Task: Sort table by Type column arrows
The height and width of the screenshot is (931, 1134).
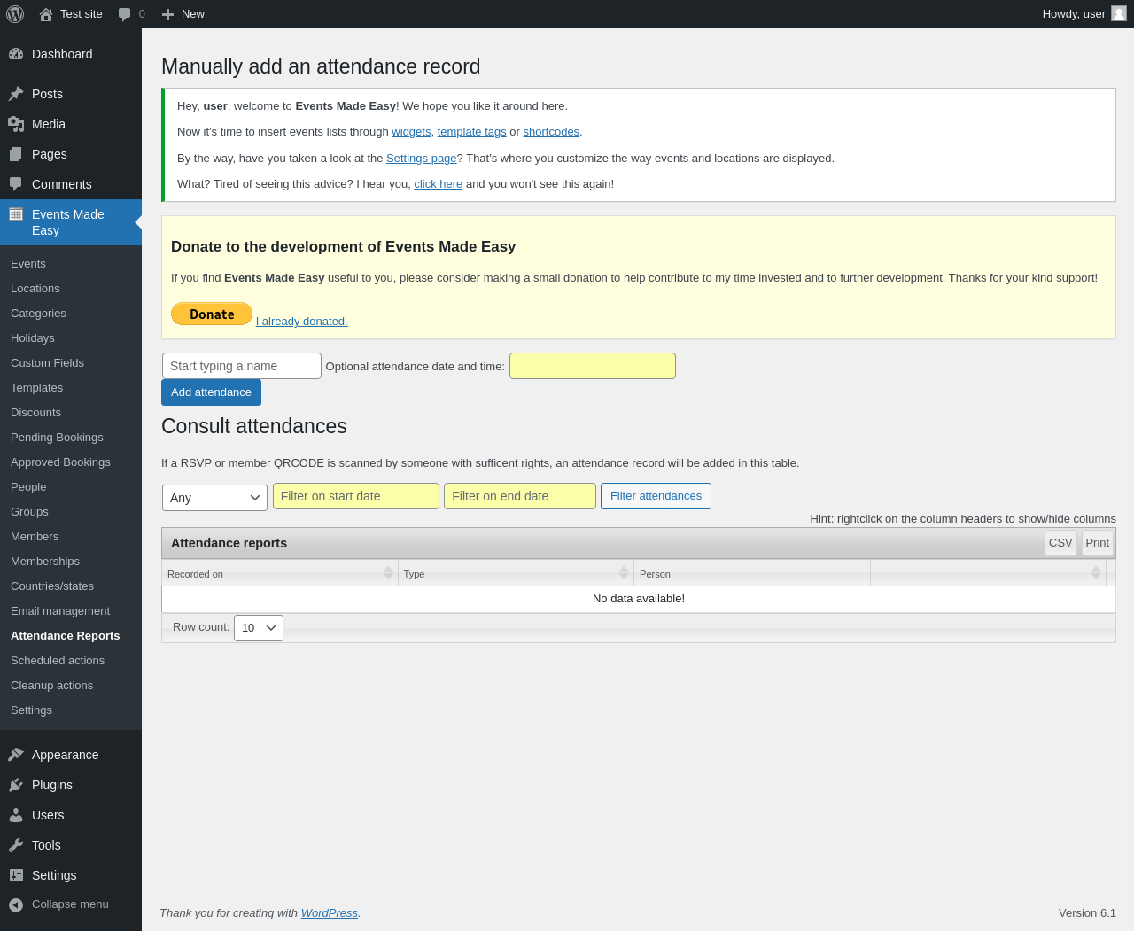Action: 624,573
